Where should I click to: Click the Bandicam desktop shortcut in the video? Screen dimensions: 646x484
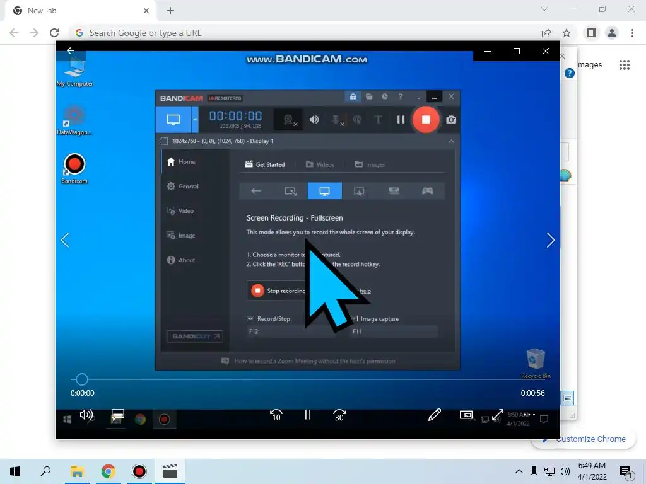click(74, 169)
